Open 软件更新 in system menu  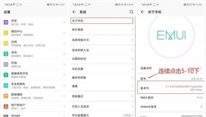pyautogui.click(x=103, y=30)
